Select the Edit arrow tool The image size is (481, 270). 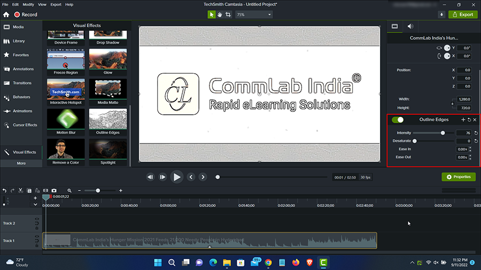(x=211, y=14)
